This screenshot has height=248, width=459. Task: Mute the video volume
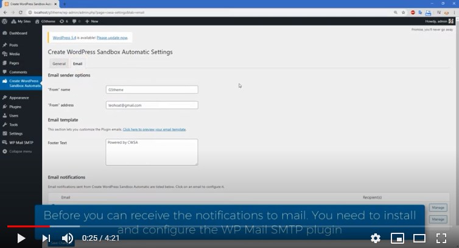point(68,238)
